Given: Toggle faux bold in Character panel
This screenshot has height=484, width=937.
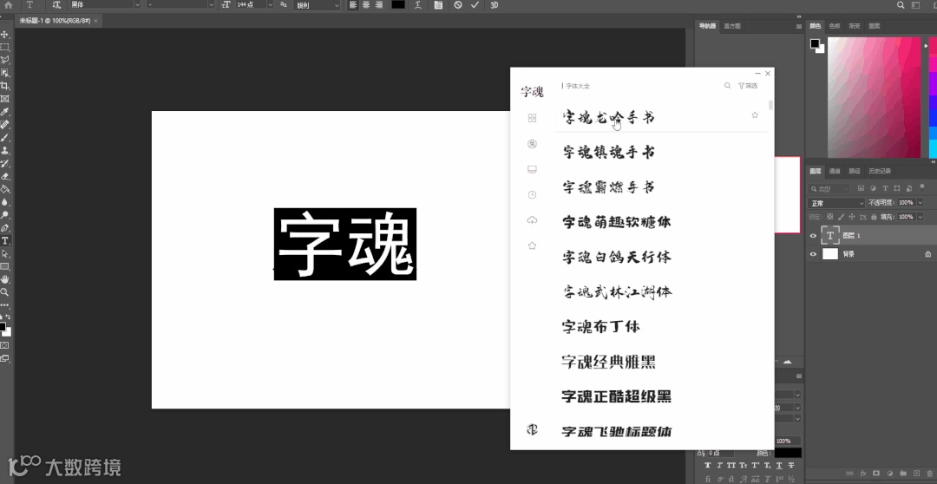Looking at the screenshot, I should pos(708,466).
